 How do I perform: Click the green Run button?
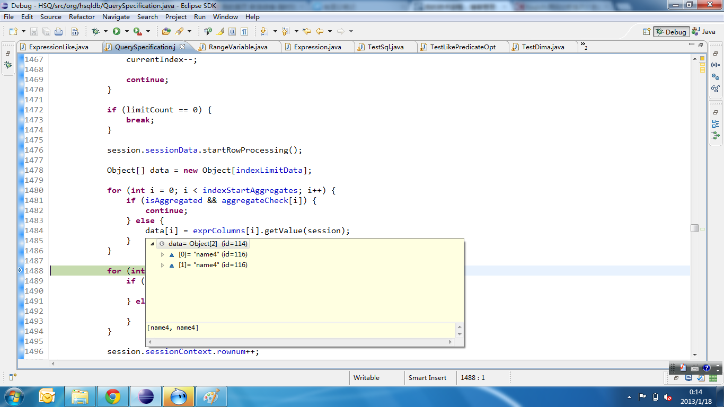coord(117,31)
